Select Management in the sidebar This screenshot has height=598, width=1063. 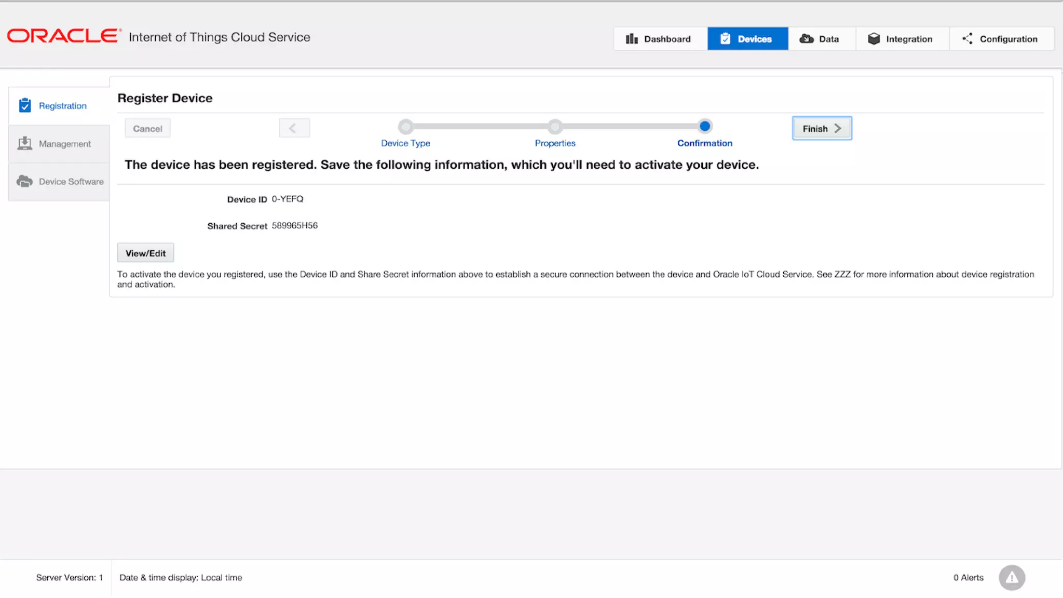click(59, 144)
